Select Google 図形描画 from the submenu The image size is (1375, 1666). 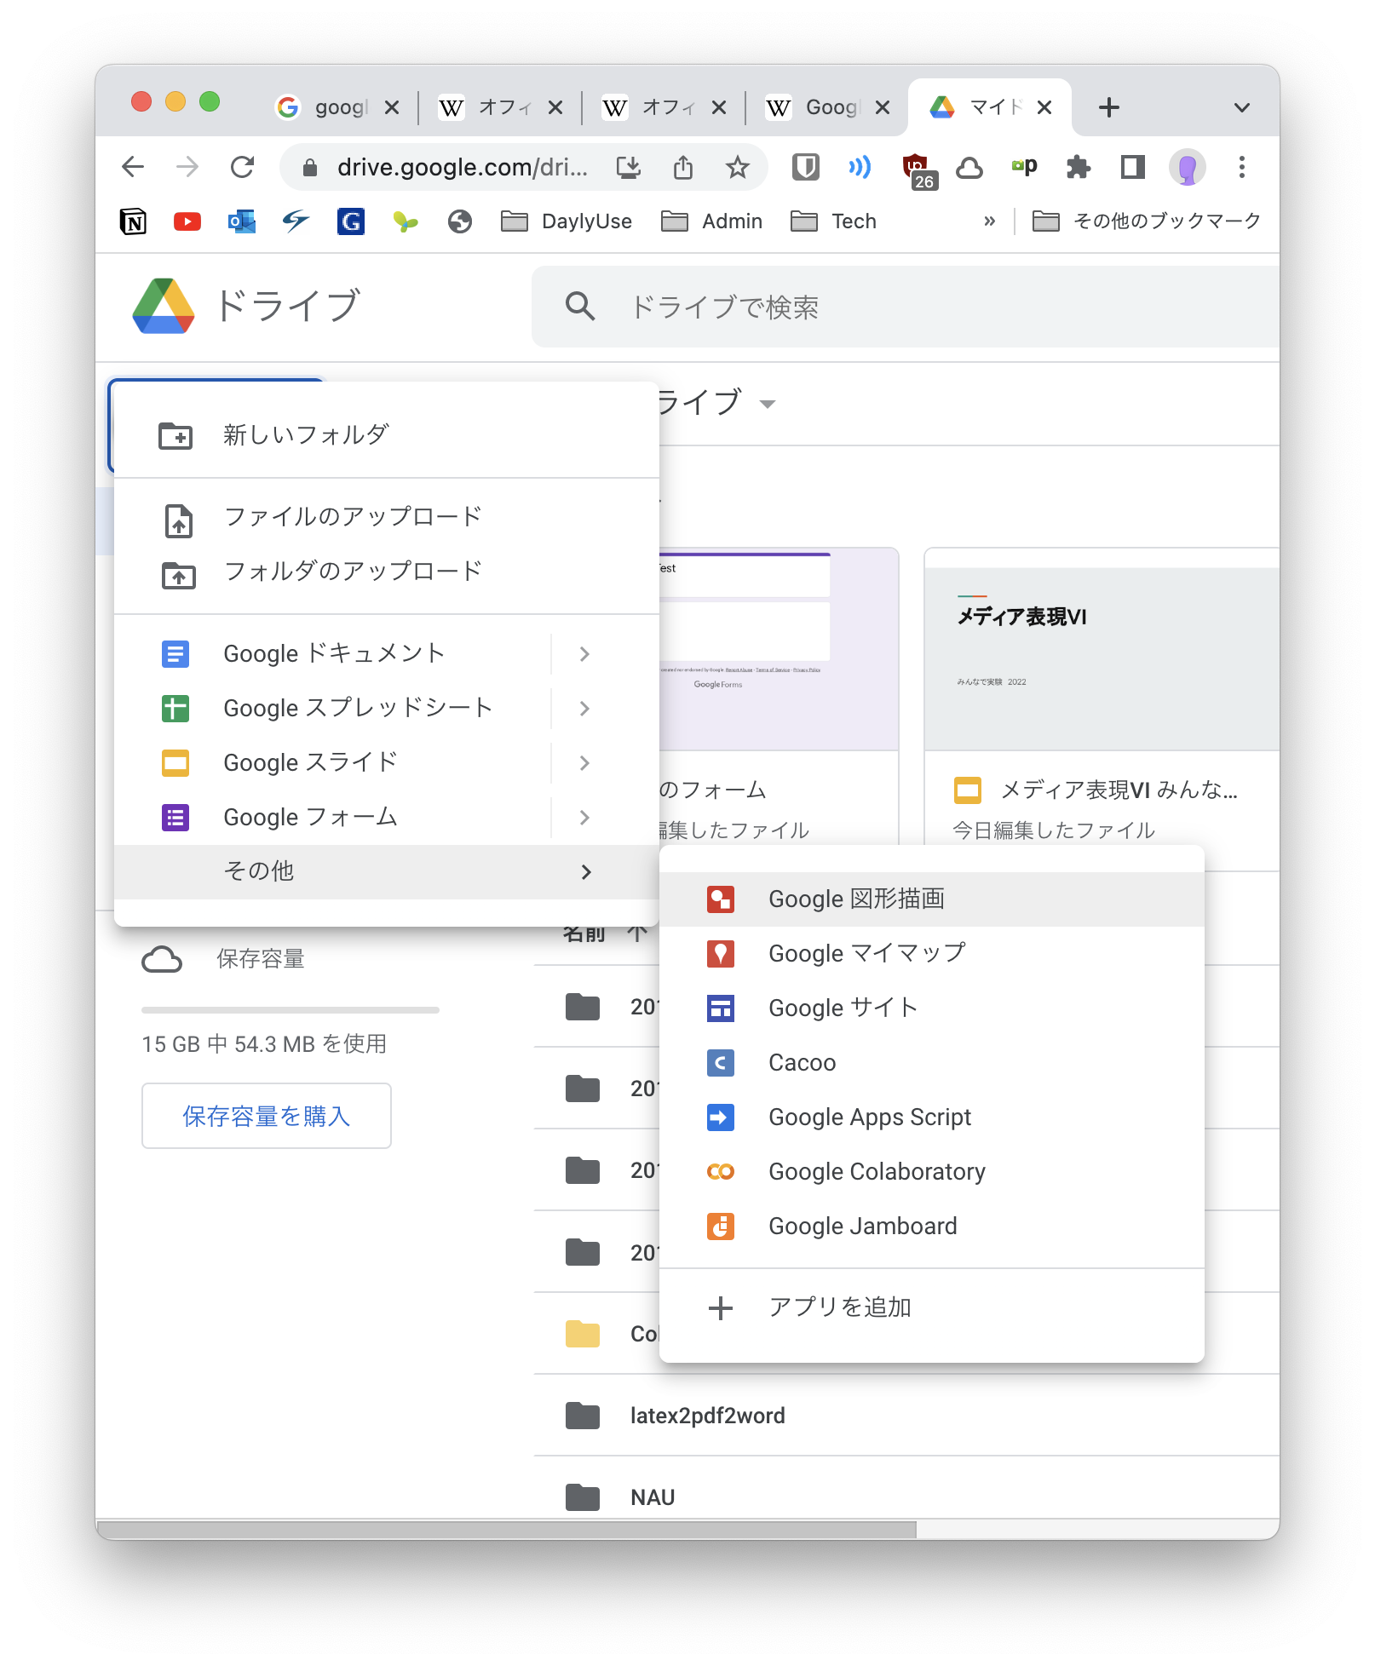click(855, 899)
